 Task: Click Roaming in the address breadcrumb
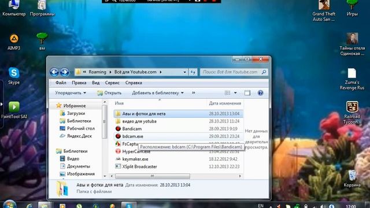tap(97, 72)
